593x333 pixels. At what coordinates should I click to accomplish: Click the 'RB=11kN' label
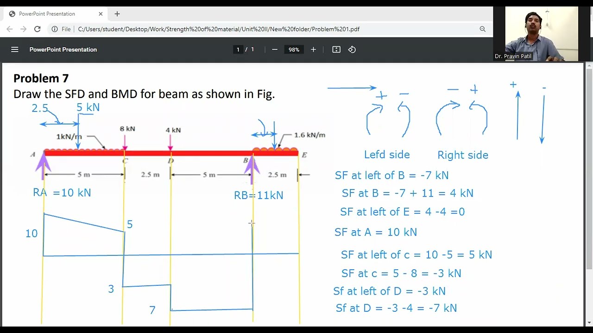point(259,195)
